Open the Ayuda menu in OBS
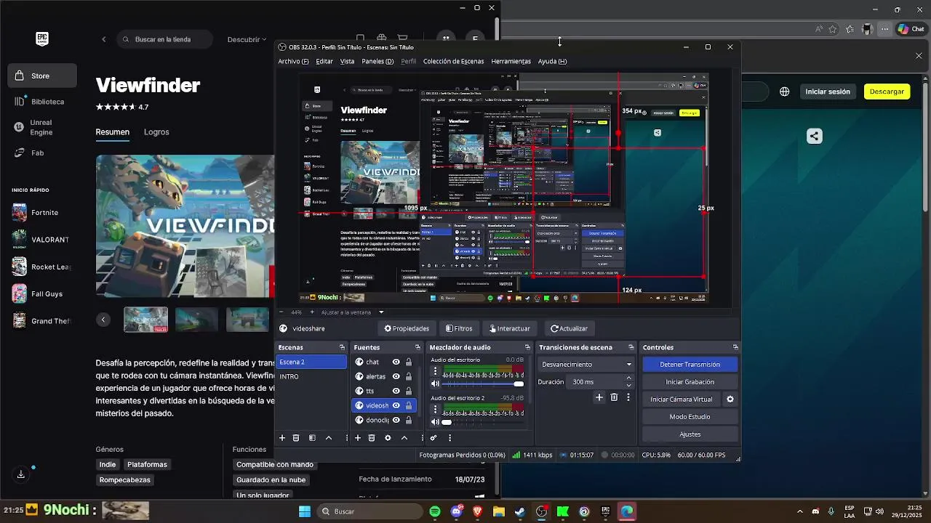The width and height of the screenshot is (931, 523). click(552, 61)
